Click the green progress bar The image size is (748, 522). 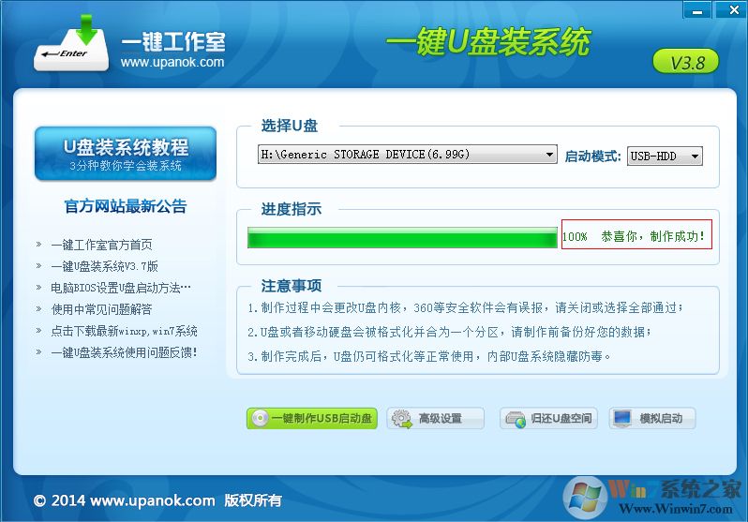[x=402, y=238]
